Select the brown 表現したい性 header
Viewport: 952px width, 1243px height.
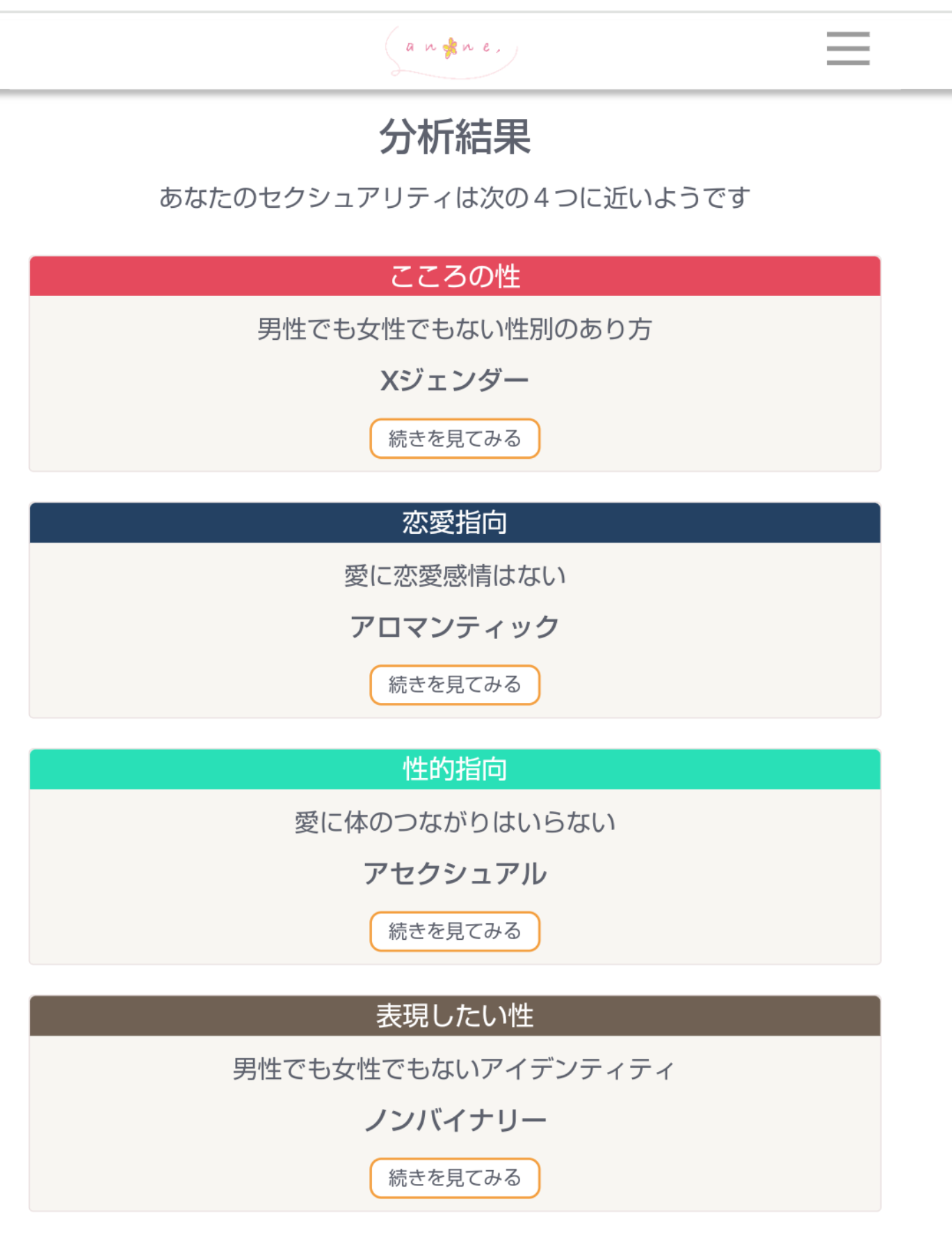click(455, 1016)
